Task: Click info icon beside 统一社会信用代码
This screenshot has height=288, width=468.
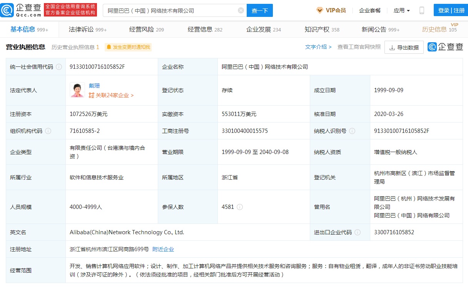Action: 59,67
